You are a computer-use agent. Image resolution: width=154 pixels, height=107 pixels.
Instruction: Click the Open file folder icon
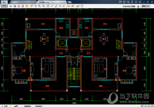tap(11, 6)
